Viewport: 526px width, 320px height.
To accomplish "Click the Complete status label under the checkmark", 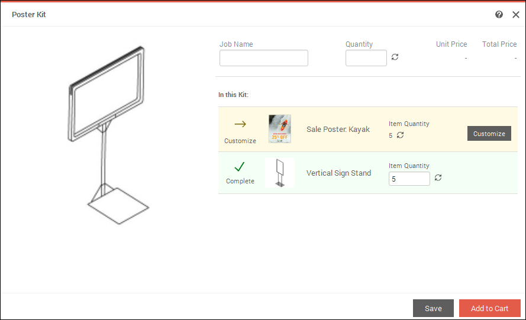I will click(240, 182).
